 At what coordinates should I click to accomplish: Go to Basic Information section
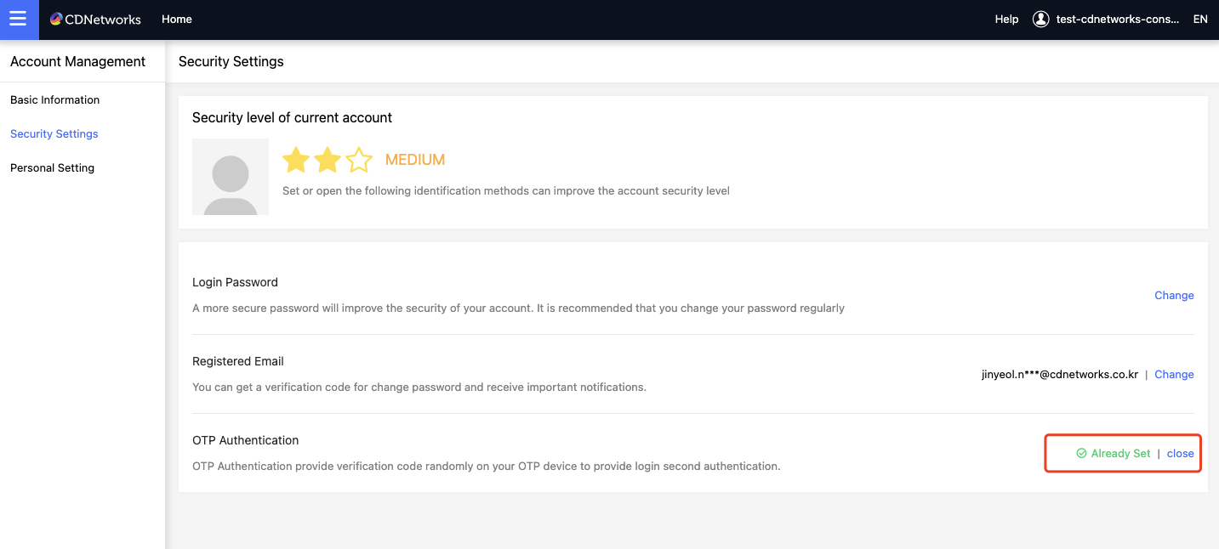(x=55, y=100)
